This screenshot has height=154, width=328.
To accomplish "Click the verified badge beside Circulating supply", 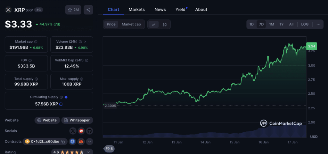I will [66, 97].
